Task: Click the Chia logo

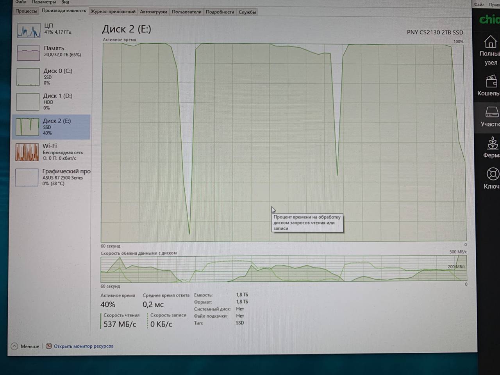Action: point(490,19)
